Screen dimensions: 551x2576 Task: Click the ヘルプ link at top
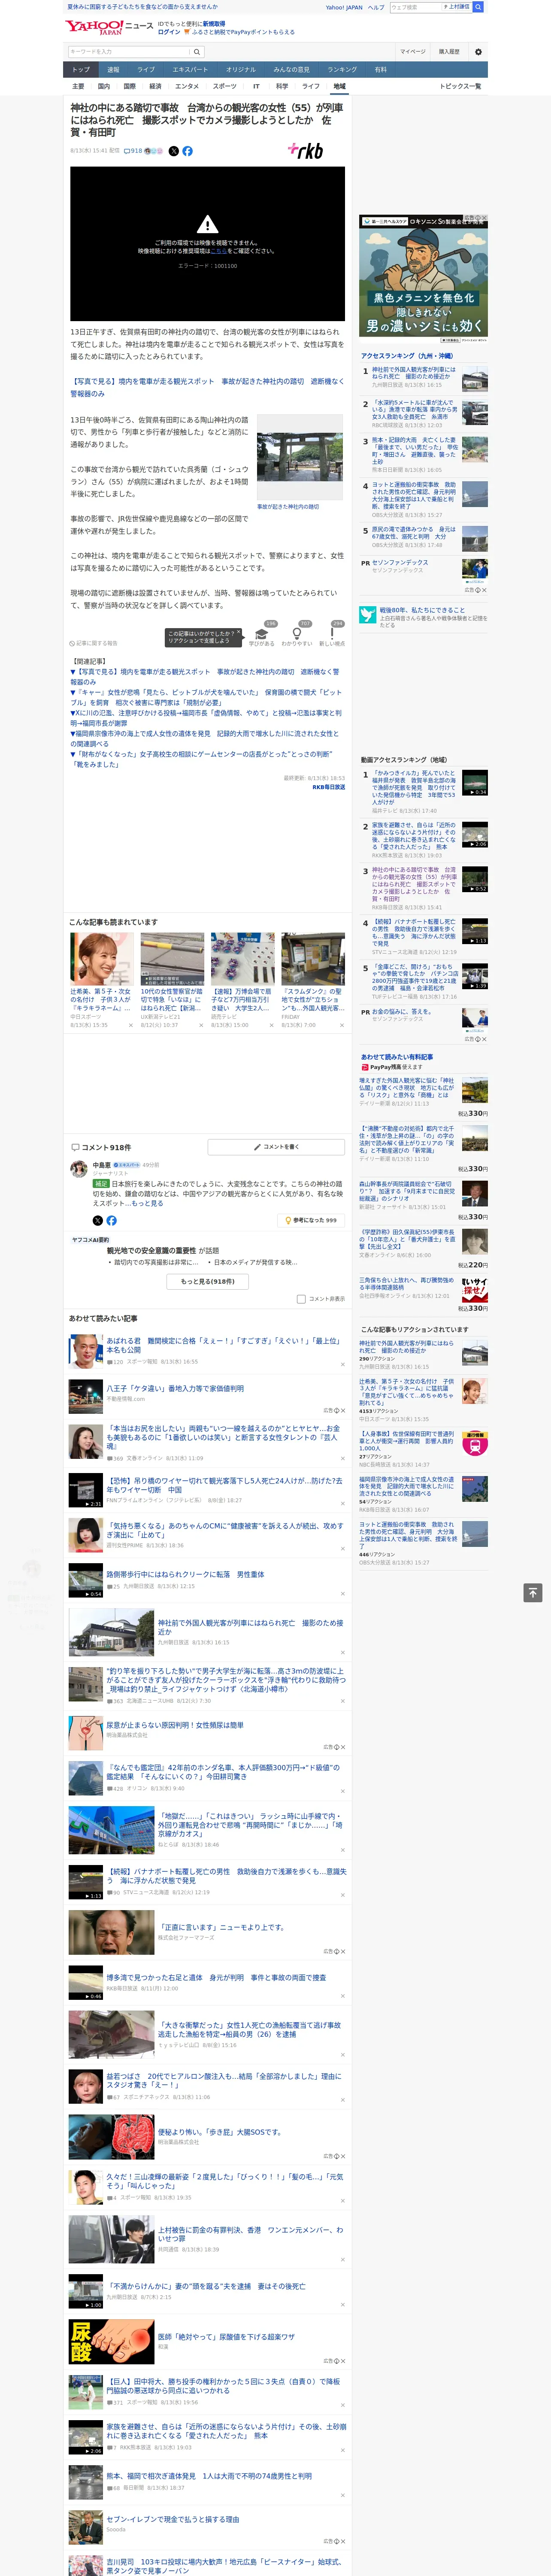(x=375, y=7)
